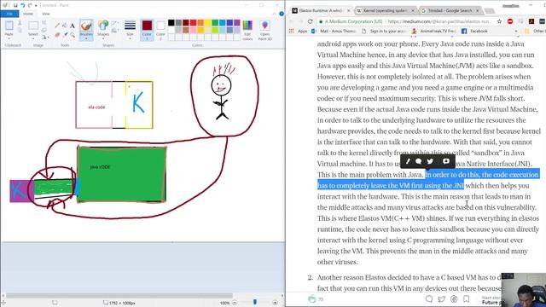Viewport: 546px width, 307px height.
Task: Select the Magnifier tool in Paint
Action: tap(72, 35)
